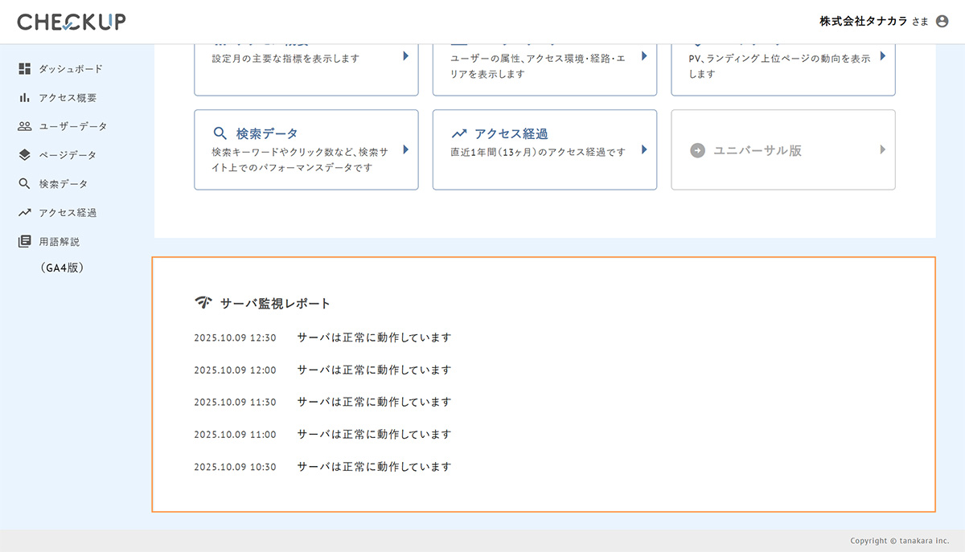
Task: Click the dashboard grid icon in sidebar
Action: click(24, 69)
